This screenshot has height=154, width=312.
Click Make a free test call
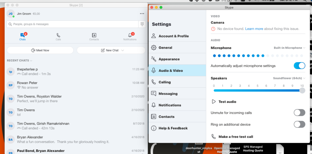[236, 137]
